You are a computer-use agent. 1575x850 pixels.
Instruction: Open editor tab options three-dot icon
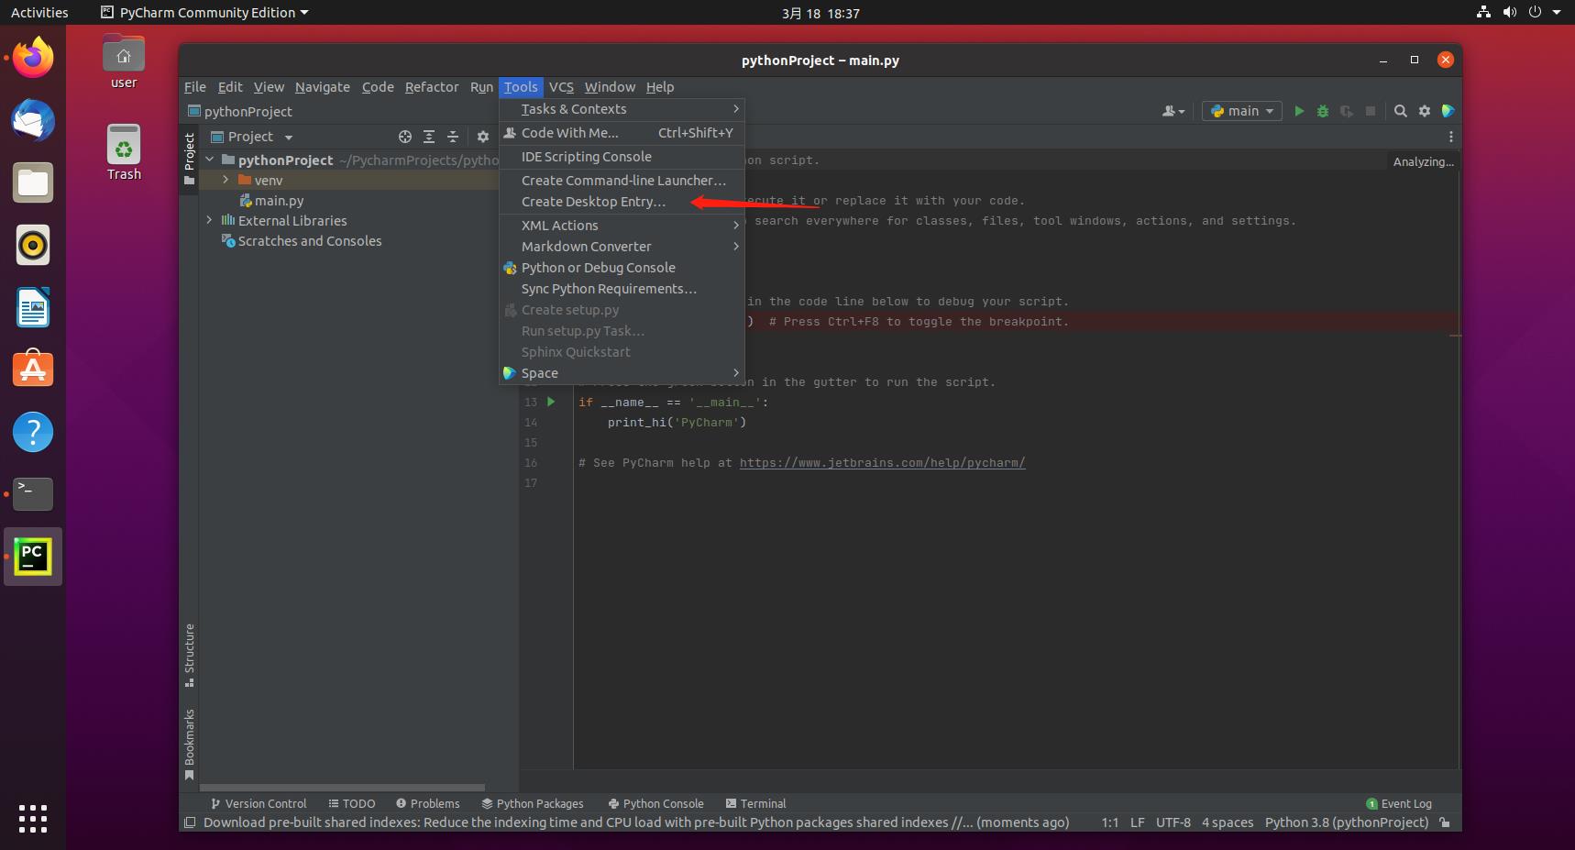point(1450,137)
